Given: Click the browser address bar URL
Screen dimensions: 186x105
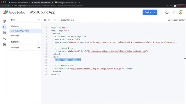Looking at the screenshot, I should pyautogui.click(x=48, y=6).
